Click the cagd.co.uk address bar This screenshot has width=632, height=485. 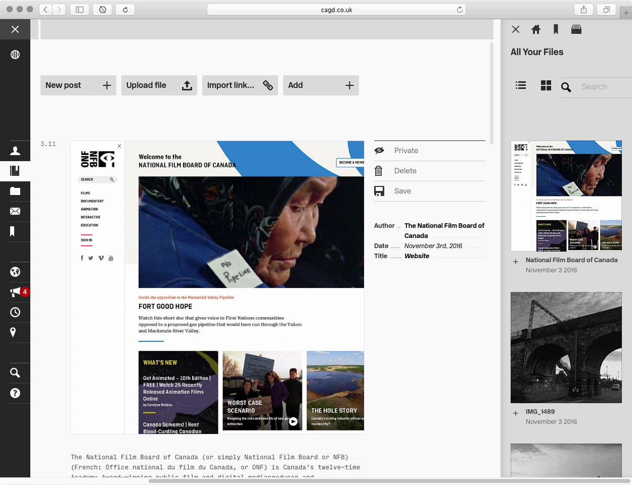336,10
